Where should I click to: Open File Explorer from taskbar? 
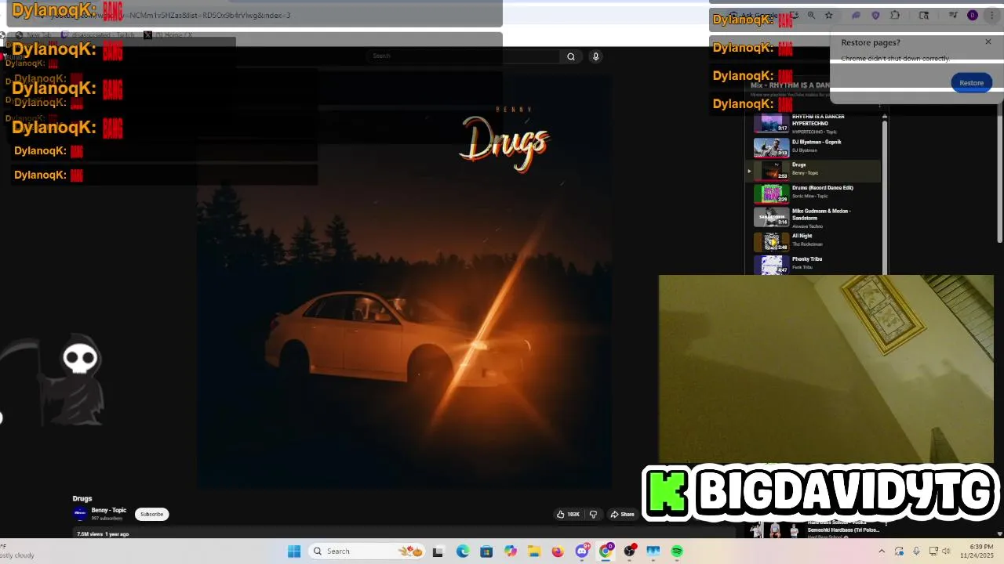click(534, 551)
